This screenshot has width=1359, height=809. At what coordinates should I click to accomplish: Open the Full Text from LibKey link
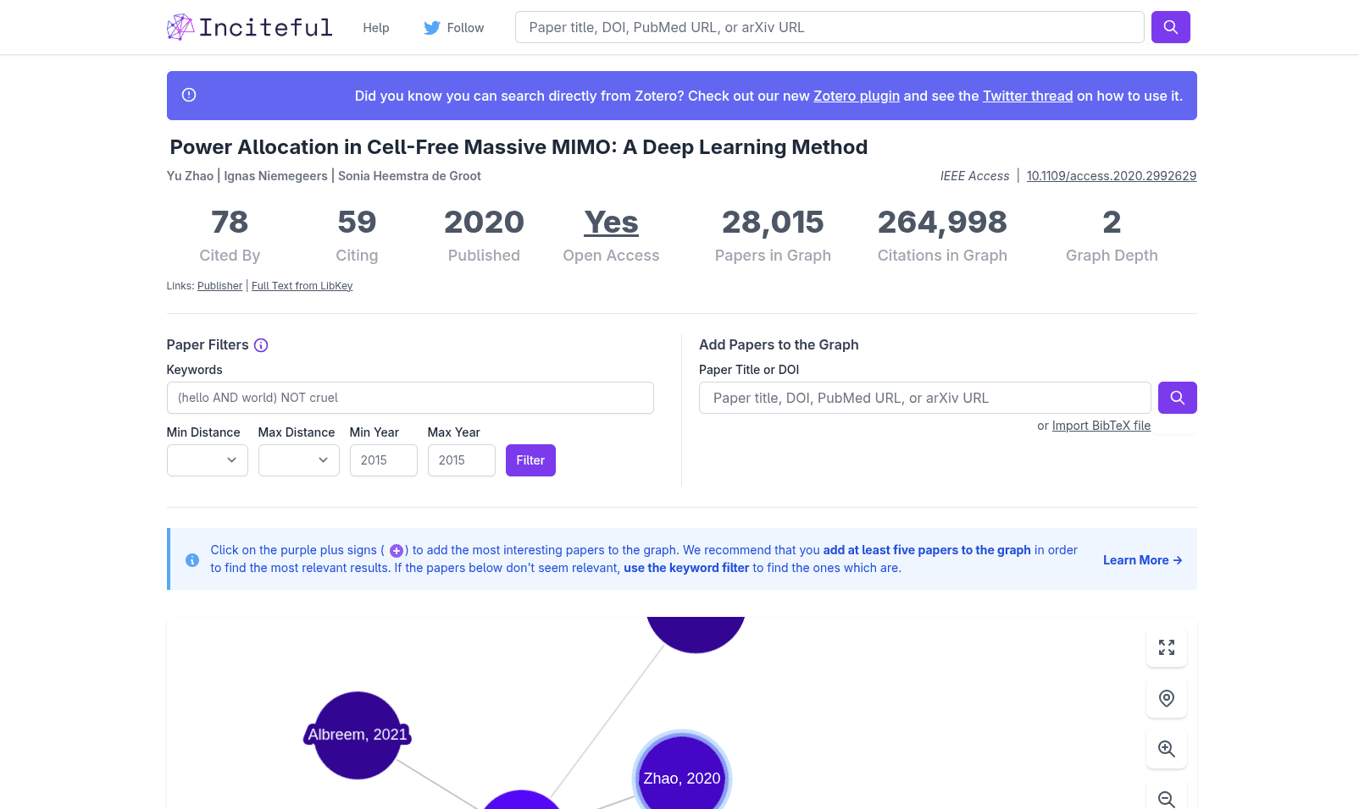coord(302,286)
